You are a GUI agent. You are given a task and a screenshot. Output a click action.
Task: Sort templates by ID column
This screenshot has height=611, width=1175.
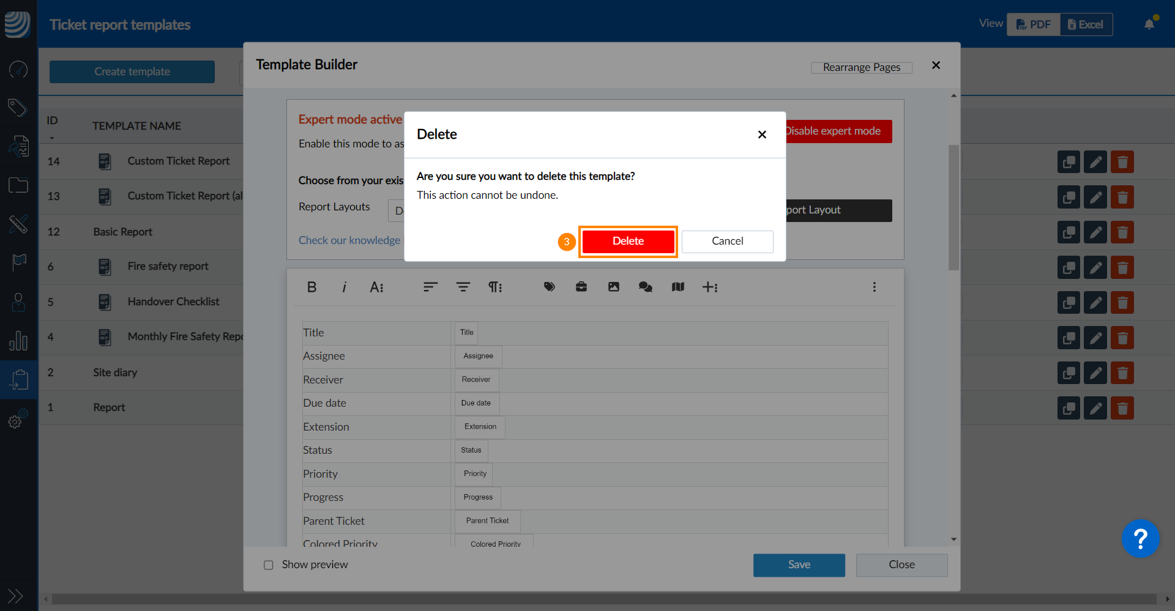[52, 121]
